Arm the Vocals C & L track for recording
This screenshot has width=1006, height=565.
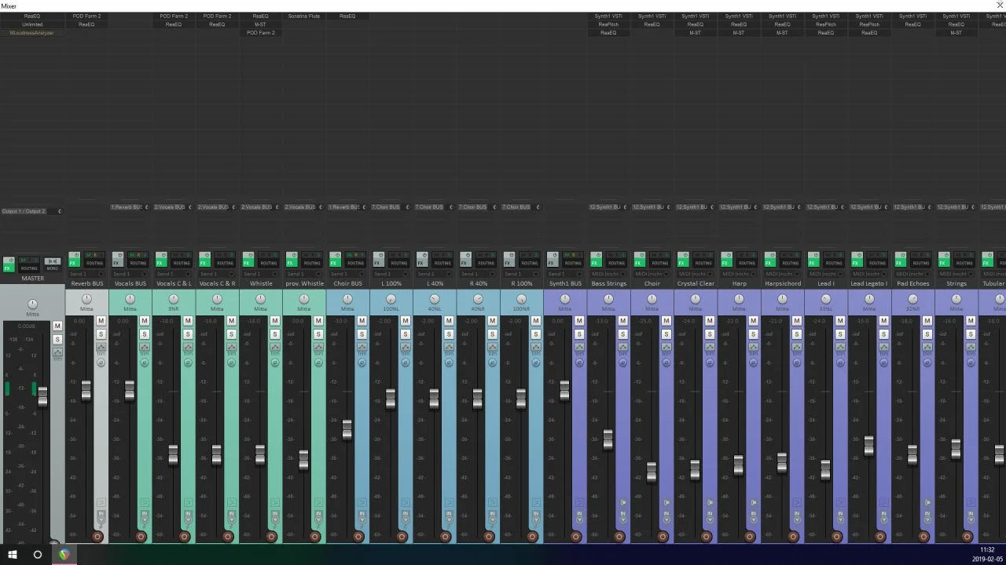coord(185,537)
